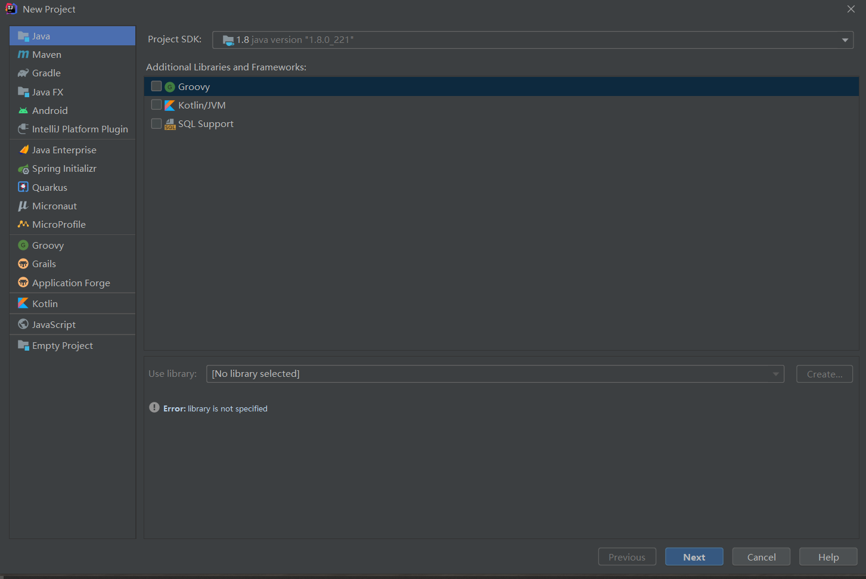Click the 'Additional Libraries and Frameworks:' label
The width and height of the screenshot is (866, 579).
(226, 67)
